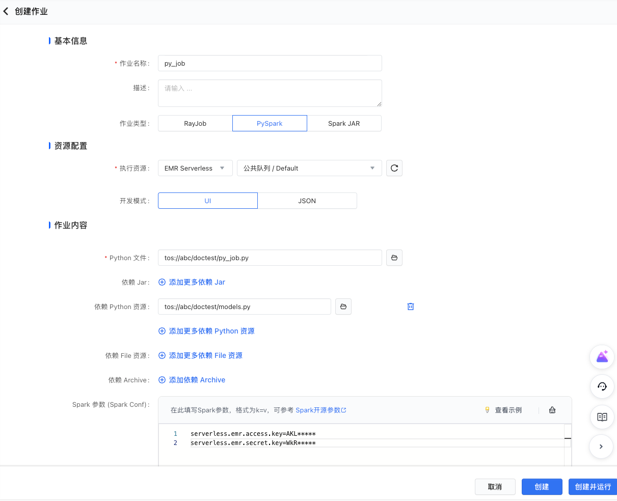Browse for models.py dependency using folder icon
Screen dimensions: 617x501
[x=343, y=307]
